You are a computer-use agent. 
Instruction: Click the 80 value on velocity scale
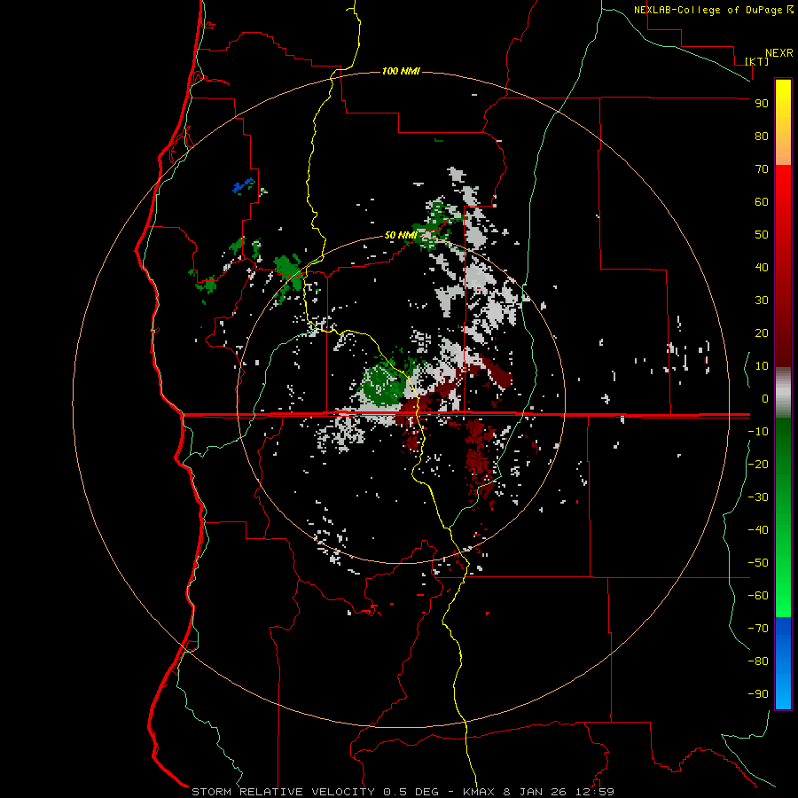point(762,137)
